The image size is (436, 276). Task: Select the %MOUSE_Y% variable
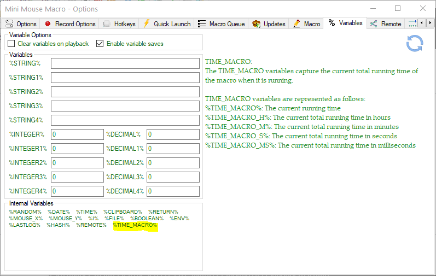[65, 219]
